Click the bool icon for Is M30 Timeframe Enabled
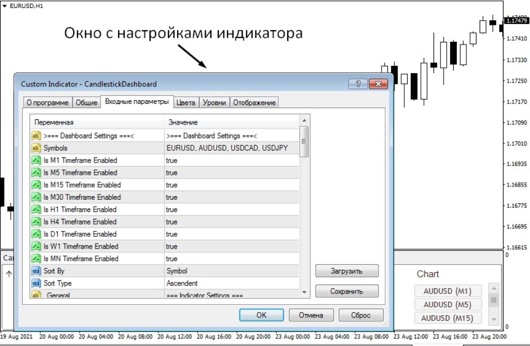The width and height of the screenshot is (530, 346). (x=36, y=197)
